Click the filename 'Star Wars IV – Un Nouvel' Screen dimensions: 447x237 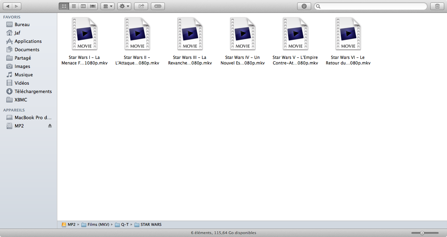(x=243, y=60)
